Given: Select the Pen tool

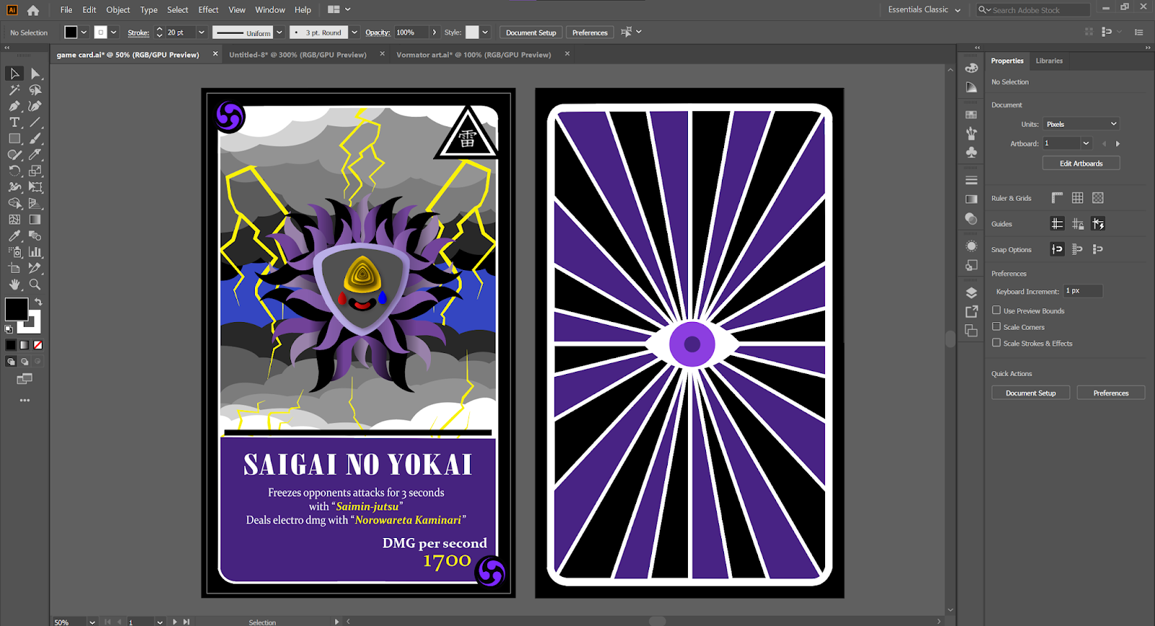Looking at the screenshot, I should coord(14,106).
